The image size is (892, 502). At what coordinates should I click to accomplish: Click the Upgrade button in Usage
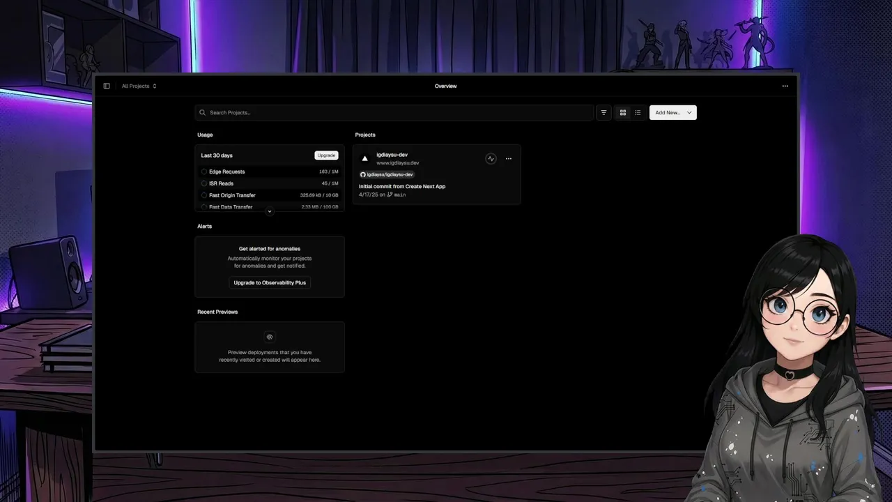326,155
